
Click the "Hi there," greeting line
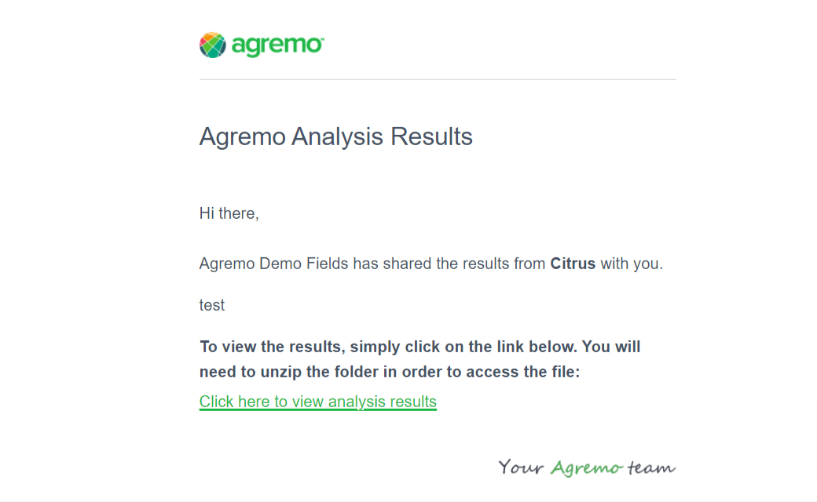229,213
